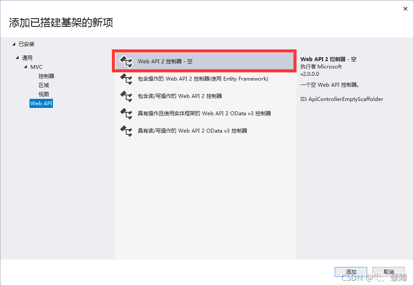
Task: Click the Entity Framework Web API 2 controller icon
Action: click(127, 79)
